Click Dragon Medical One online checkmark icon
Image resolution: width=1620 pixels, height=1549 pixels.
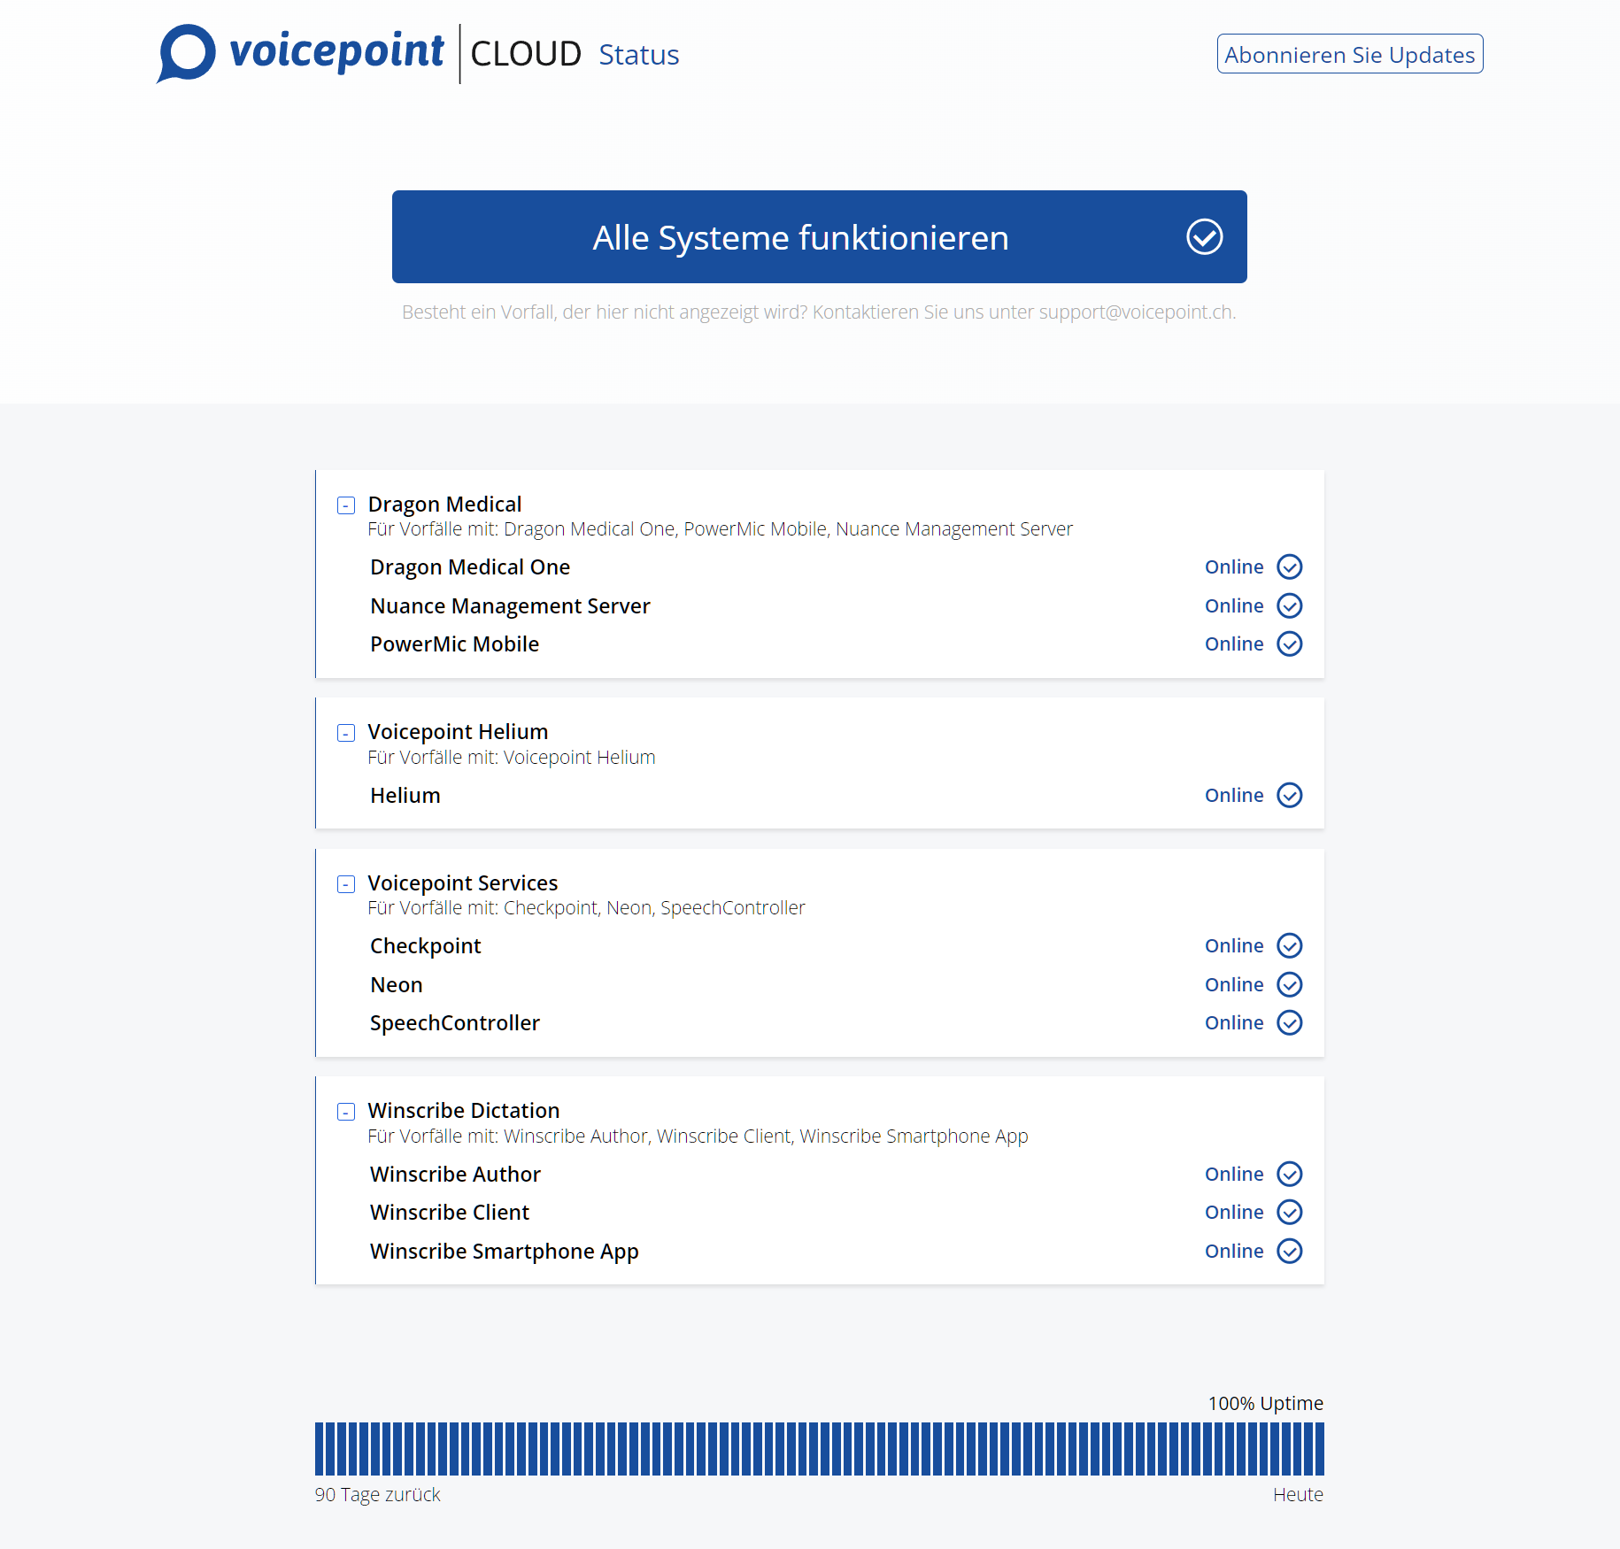[1289, 566]
